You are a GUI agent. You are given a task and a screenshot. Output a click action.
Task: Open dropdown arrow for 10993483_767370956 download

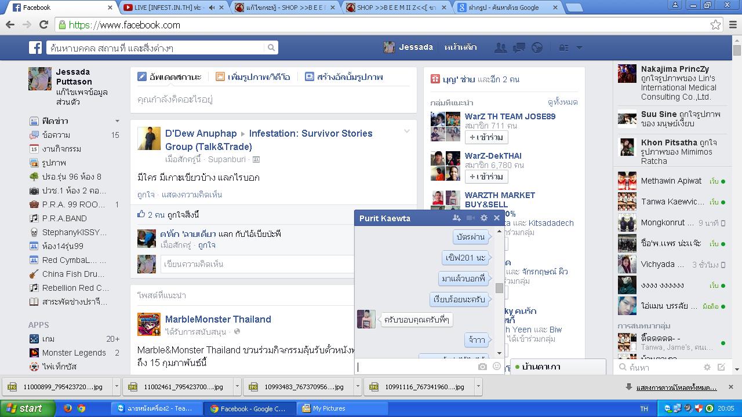358,386
